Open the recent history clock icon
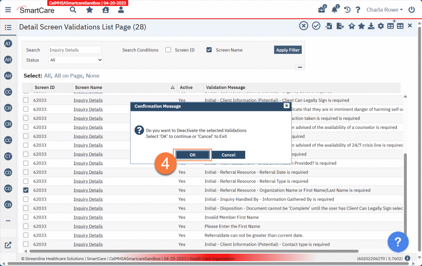Image resolution: width=422 pixels, height=266 pixels. [347, 10]
